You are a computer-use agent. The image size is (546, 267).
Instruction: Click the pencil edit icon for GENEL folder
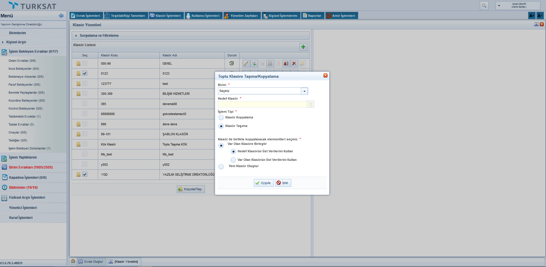pyautogui.click(x=246, y=63)
